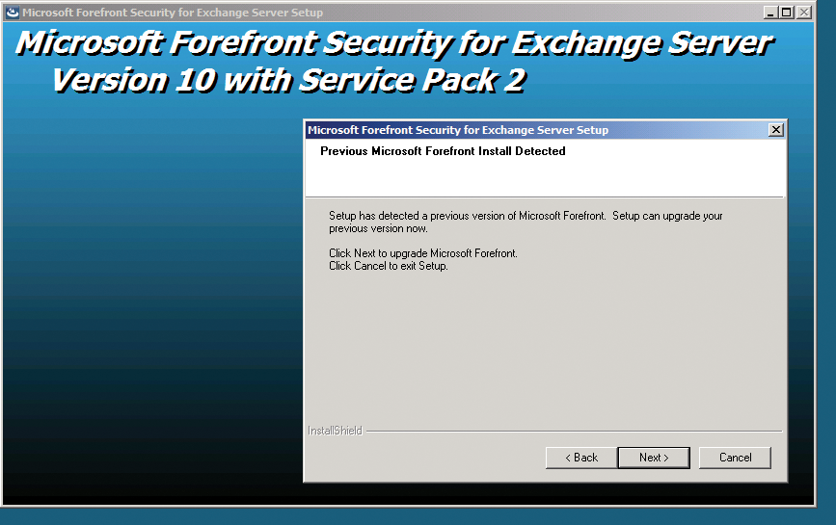Close the inner Setup dialog with X
The image size is (836, 525).
pos(776,130)
